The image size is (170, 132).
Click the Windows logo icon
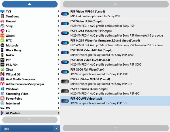pyautogui.click(x=2, y=89)
